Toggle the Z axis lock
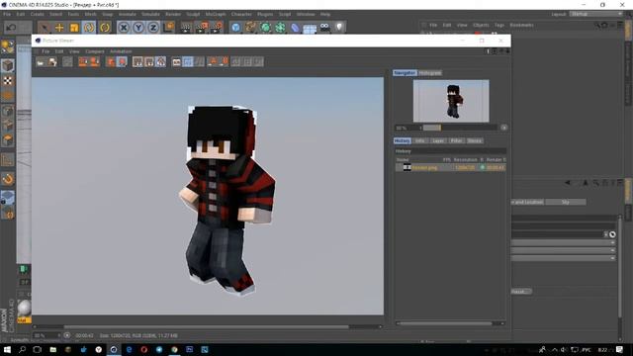Image resolution: width=633 pixels, height=356 pixels. (153, 28)
